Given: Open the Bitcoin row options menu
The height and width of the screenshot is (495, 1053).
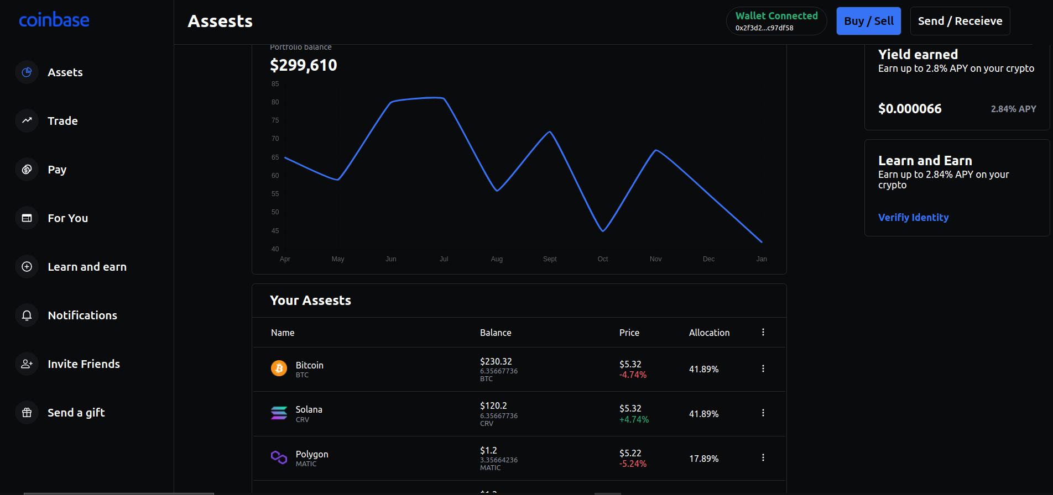Looking at the screenshot, I should pos(763,368).
